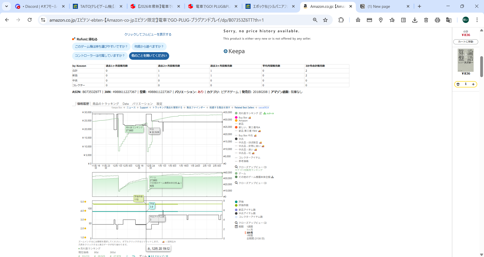Screen dimensions: 484x257
Task: Switch to the Discord browser tab
Action: [x=40, y=6]
